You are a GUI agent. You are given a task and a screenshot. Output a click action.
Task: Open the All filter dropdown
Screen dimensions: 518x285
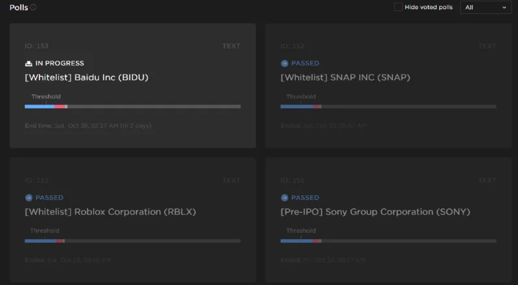[x=486, y=7]
